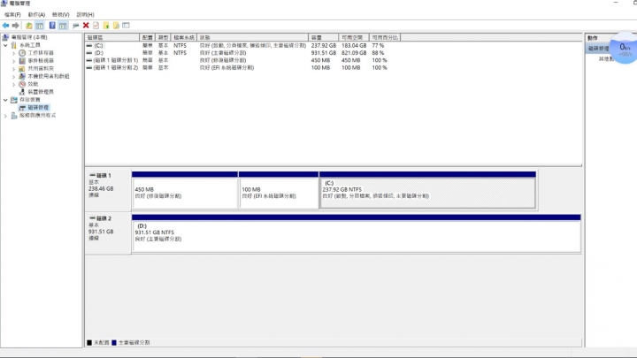Click the 系統工具 tools icon in tree
The width and height of the screenshot is (637, 358).
(x=14, y=45)
